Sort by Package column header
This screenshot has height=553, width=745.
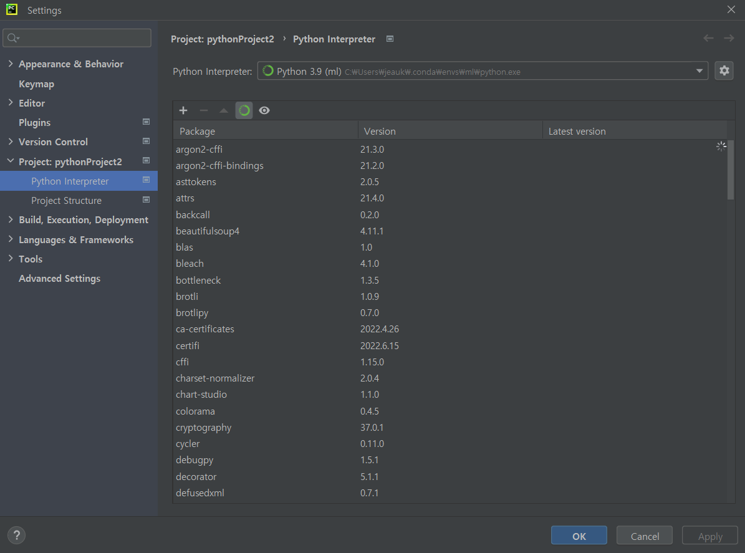pyautogui.click(x=266, y=131)
